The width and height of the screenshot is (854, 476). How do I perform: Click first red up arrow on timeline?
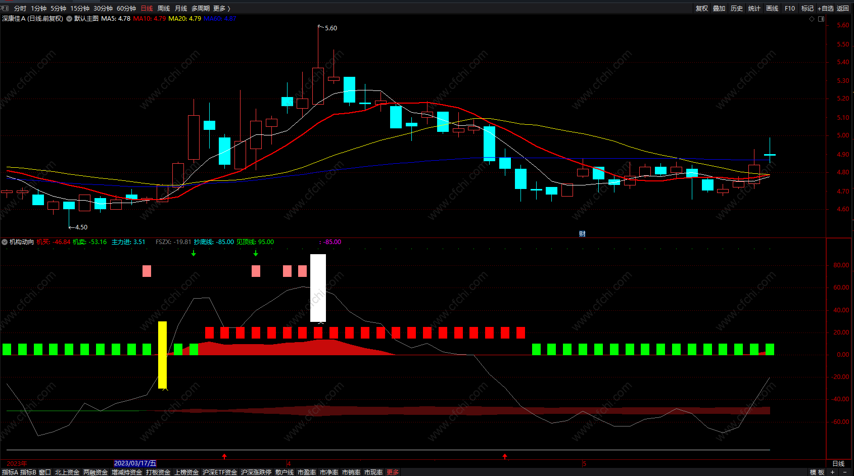tap(224, 456)
